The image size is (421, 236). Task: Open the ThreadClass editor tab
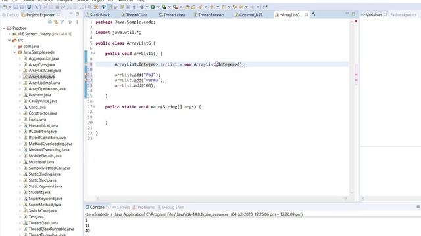pos(136,15)
